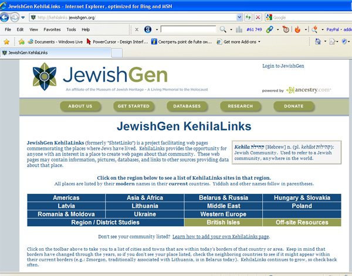The height and width of the screenshot is (276, 352).
Task: Click the DONATE button
Action: (294, 106)
